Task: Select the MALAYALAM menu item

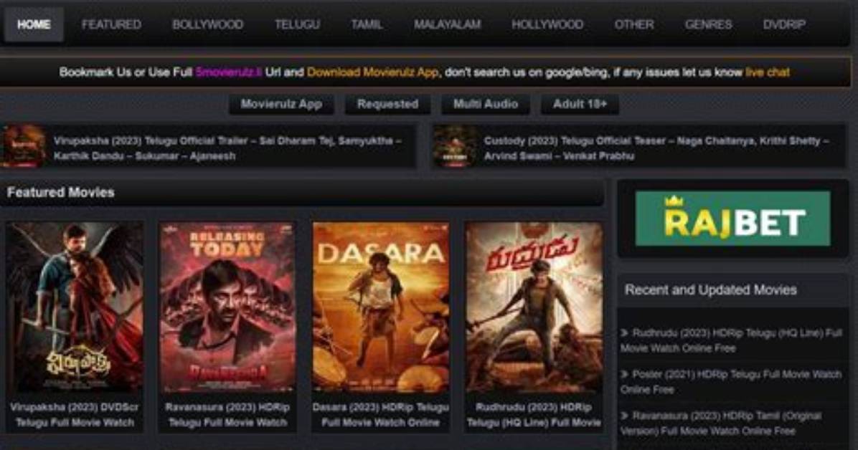Action: [447, 24]
